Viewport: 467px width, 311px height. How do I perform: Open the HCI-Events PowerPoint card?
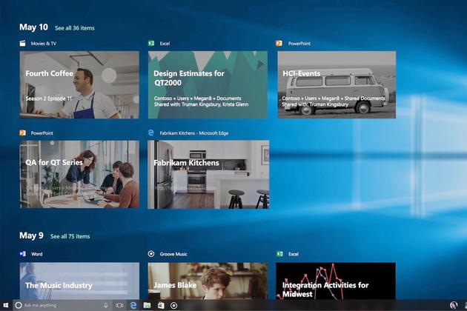tap(336, 84)
